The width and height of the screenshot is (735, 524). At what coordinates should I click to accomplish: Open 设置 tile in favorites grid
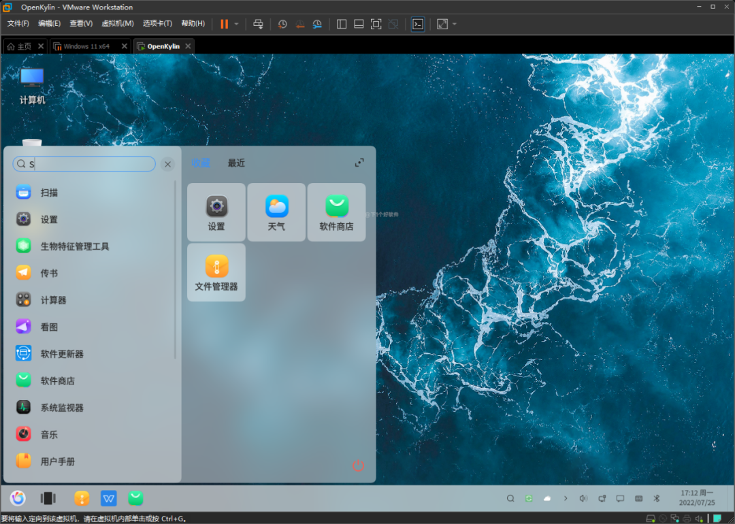[x=216, y=212]
